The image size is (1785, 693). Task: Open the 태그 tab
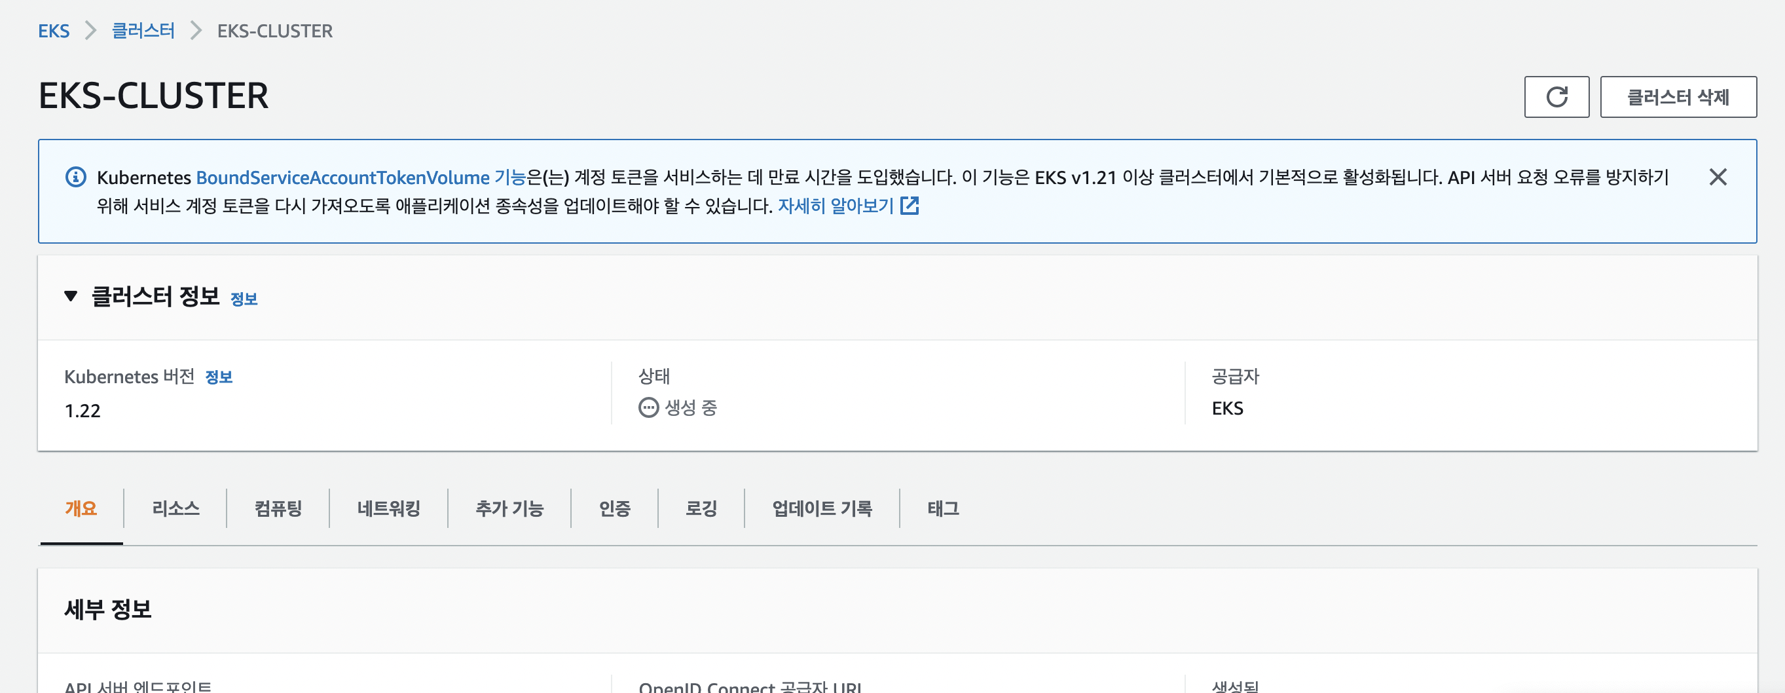point(943,509)
